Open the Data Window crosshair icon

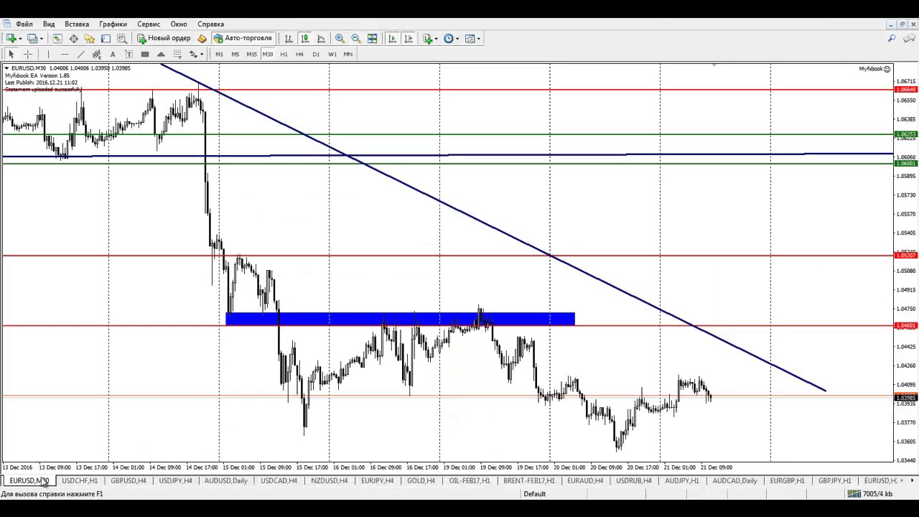(x=73, y=38)
